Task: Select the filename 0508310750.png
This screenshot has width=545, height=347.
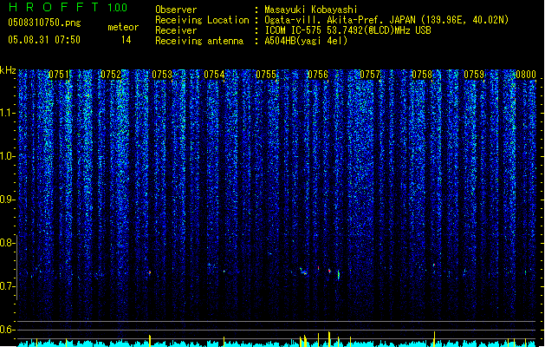Action: [x=44, y=23]
